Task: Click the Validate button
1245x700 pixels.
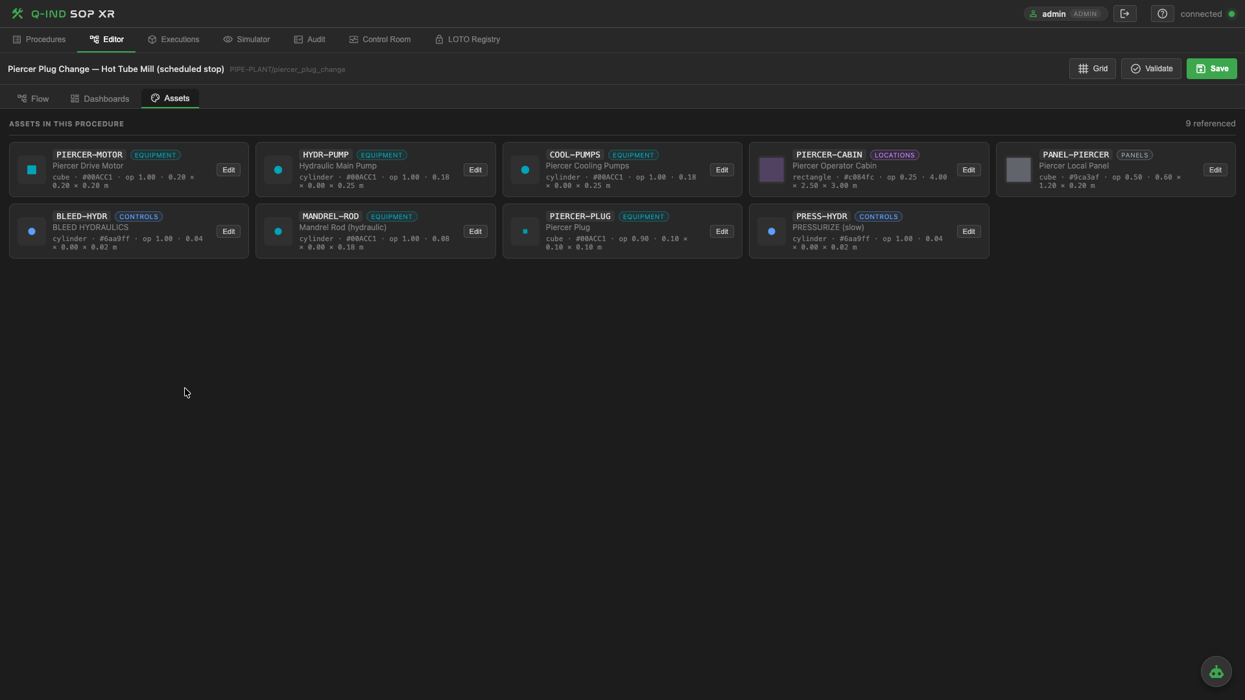Action: point(1151,69)
